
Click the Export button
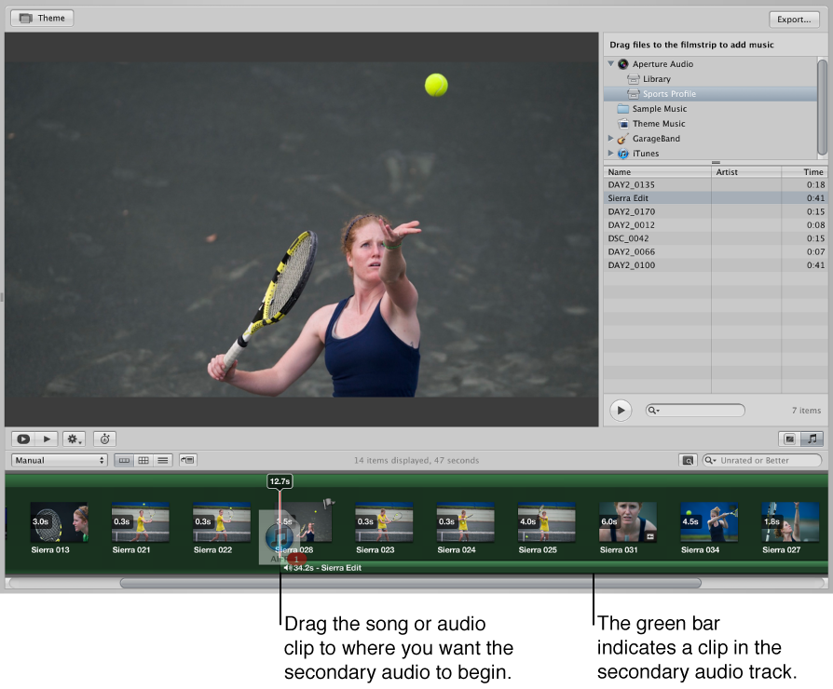coord(793,19)
